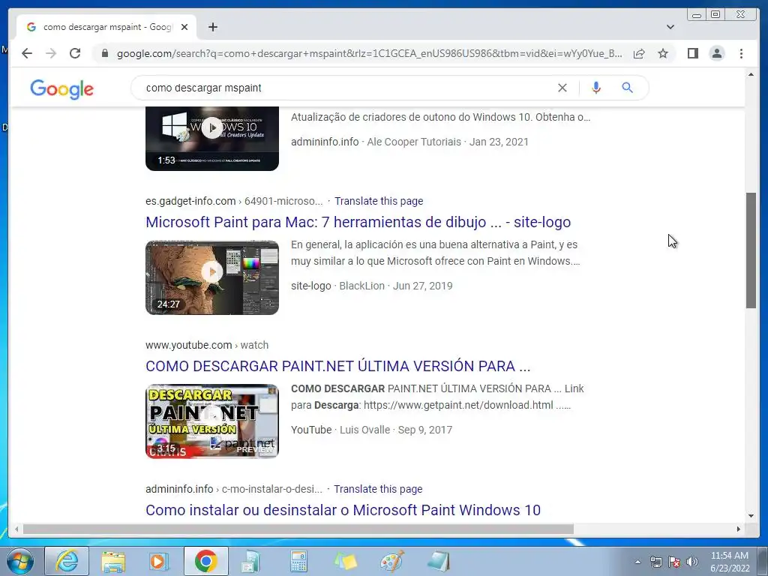This screenshot has width=768, height=576.
Task: Click the horizontal scrollbar thumb
Action: click(x=298, y=529)
